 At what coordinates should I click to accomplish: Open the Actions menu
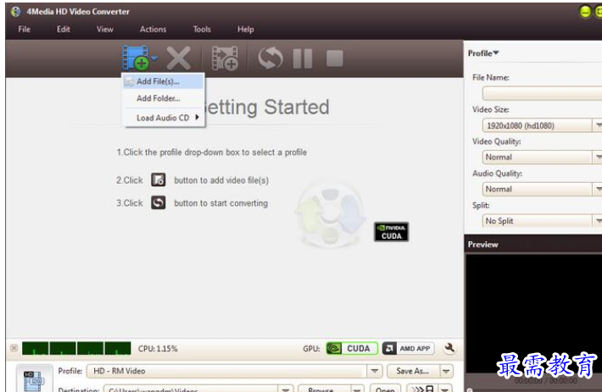[153, 29]
